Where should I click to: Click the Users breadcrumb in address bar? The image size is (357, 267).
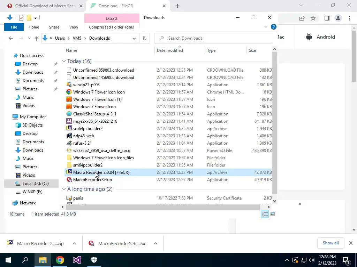(x=60, y=38)
